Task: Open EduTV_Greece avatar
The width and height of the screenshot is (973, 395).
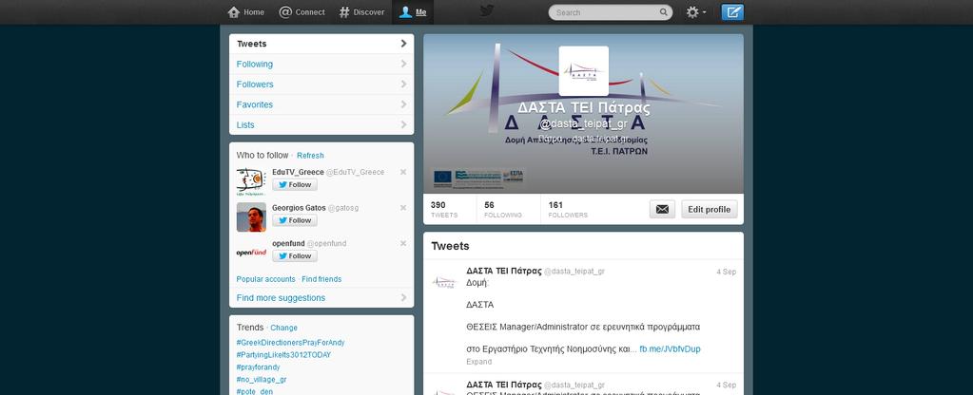Action: point(251,181)
